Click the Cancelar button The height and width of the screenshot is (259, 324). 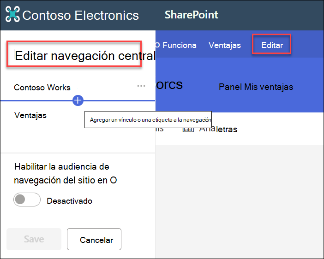click(x=94, y=239)
